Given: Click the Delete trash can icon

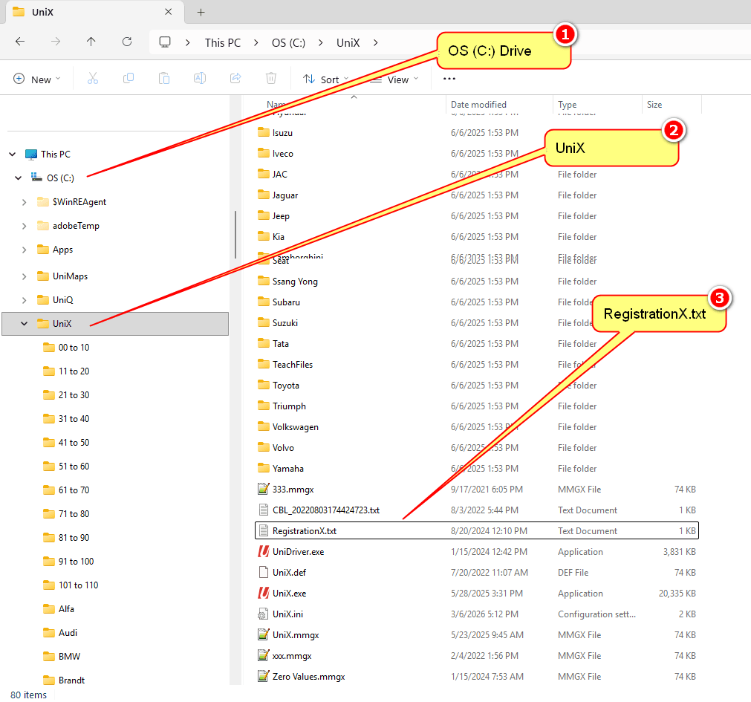Looking at the screenshot, I should 271,79.
